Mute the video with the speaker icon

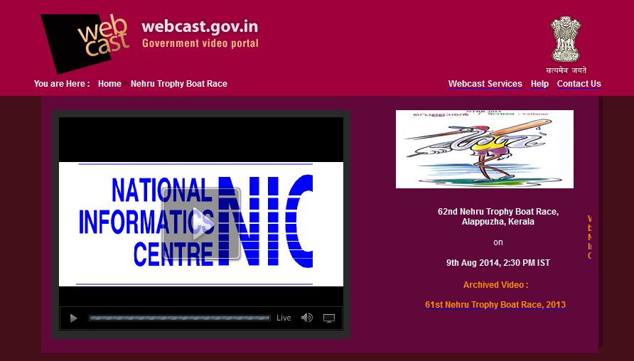pos(307,318)
